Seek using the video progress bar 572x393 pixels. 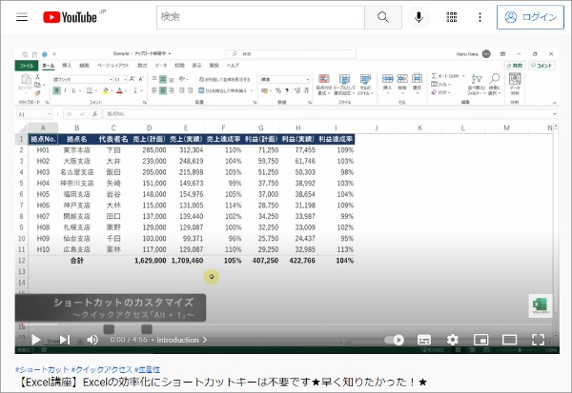[287, 324]
